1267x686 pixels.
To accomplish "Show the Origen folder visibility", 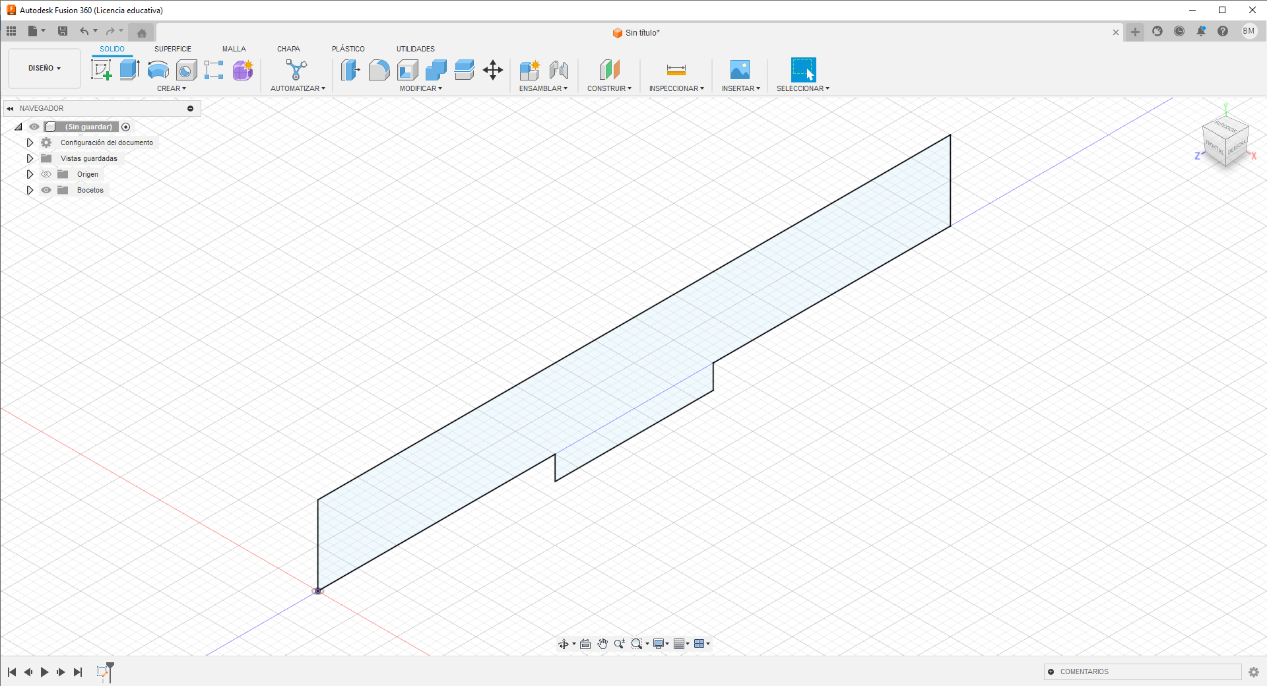I will [x=46, y=174].
